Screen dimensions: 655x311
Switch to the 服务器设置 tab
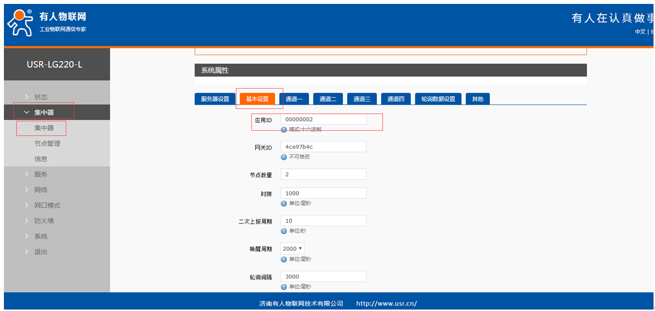coord(215,99)
